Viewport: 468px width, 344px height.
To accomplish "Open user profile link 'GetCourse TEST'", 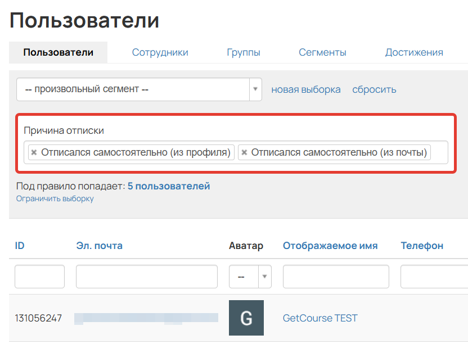I will click(320, 318).
